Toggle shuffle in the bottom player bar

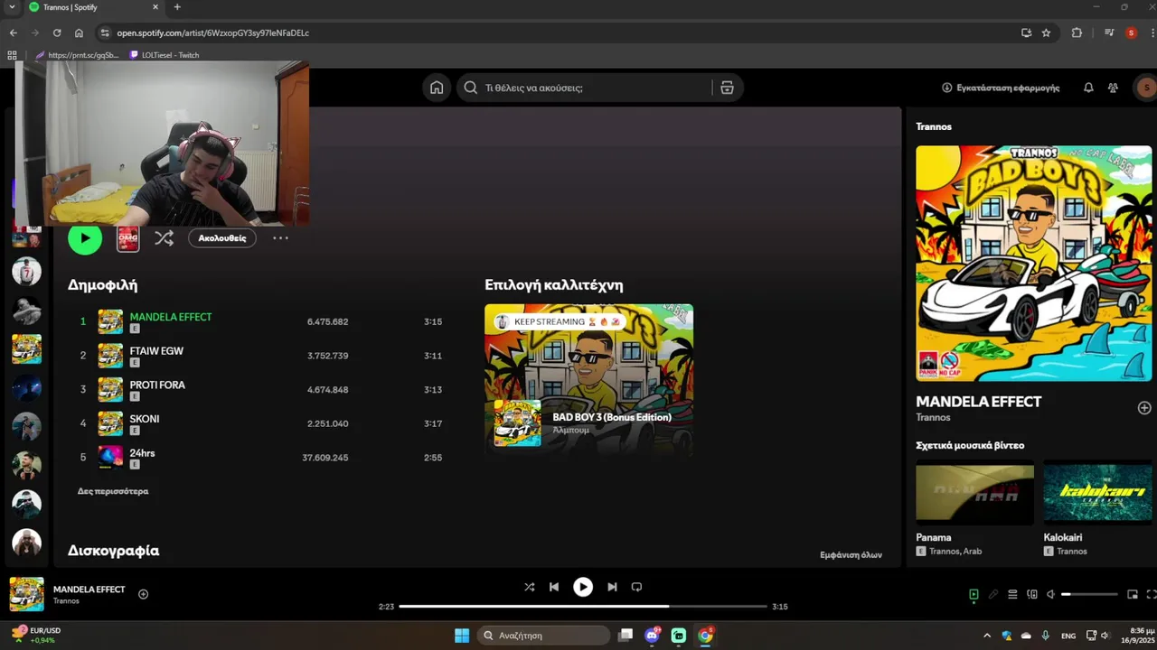pos(530,587)
